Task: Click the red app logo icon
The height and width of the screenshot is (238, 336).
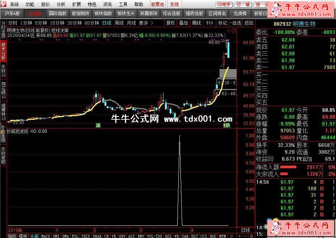Action: point(4,4)
